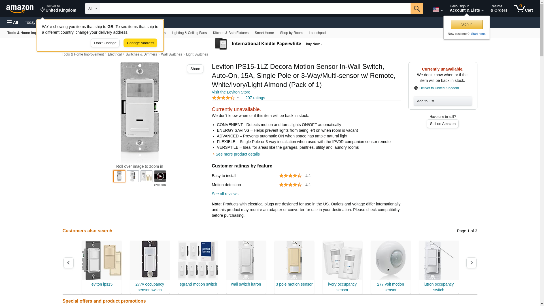Open the search category All dropdown
The height and width of the screenshot is (306, 544).
(x=92, y=8)
